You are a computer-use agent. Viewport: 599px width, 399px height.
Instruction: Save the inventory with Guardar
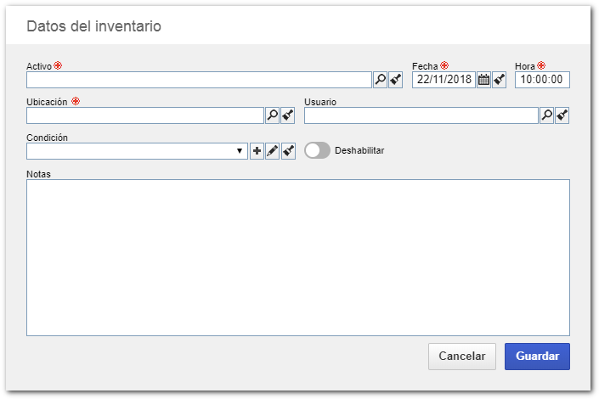(x=537, y=357)
